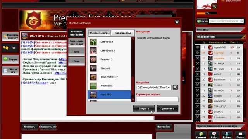Click Garena shield logo in banner
Image resolution: width=248 pixels, height=139 pixels.
pos(34,20)
